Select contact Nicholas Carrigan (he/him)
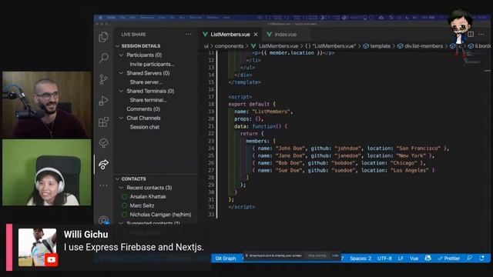The width and height of the screenshot is (493, 277). pyautogui.click(x=160, y=215)
